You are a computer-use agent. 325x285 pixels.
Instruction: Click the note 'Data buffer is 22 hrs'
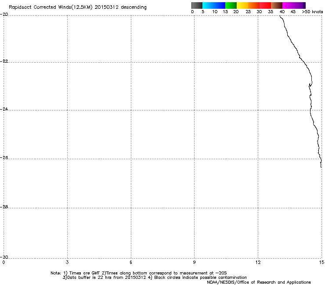(89, 278)
